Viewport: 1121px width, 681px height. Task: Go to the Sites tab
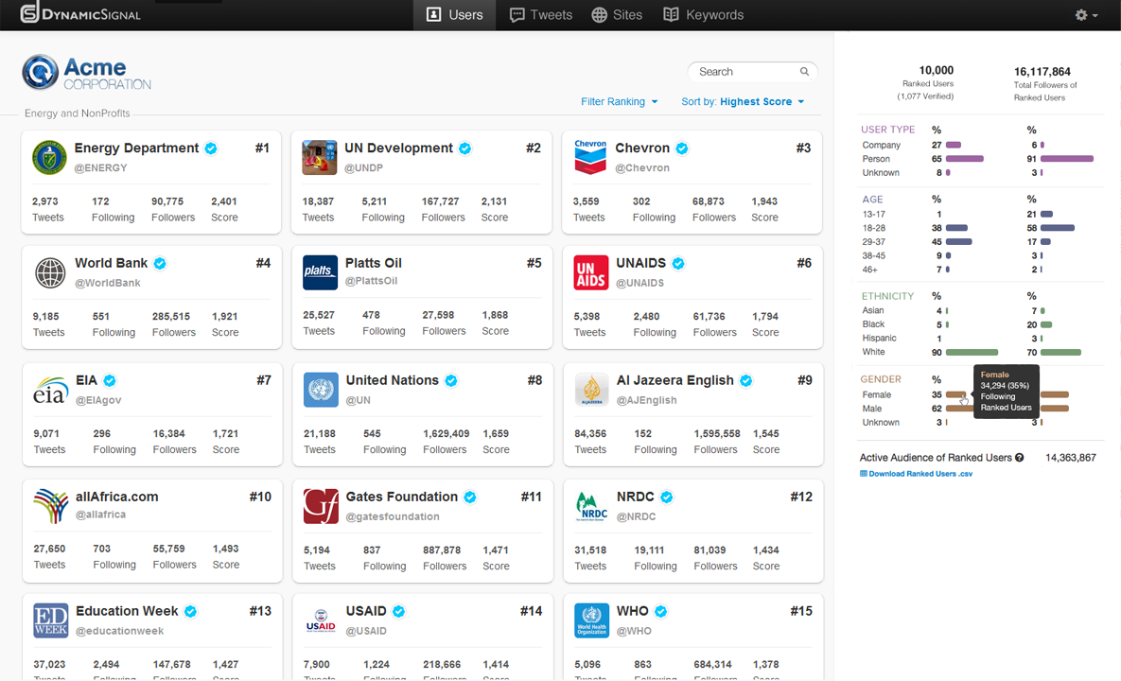617,15
